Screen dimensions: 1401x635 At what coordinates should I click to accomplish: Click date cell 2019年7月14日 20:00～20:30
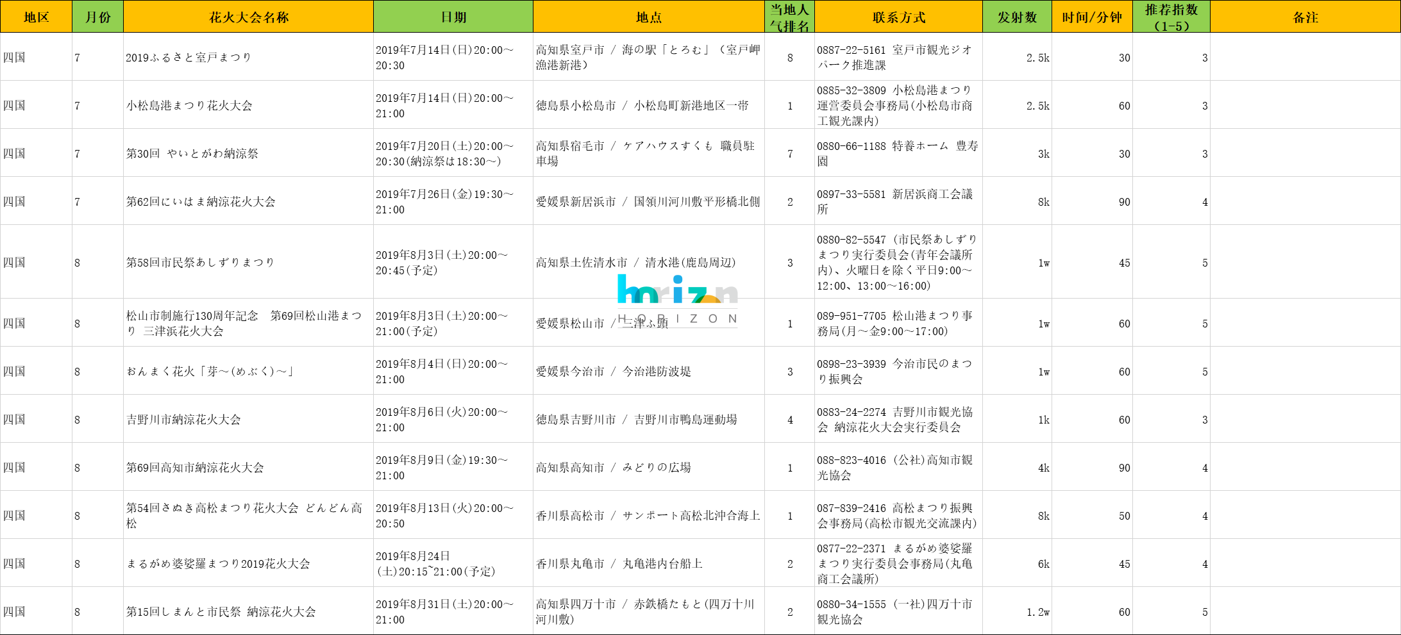point(453,57)
